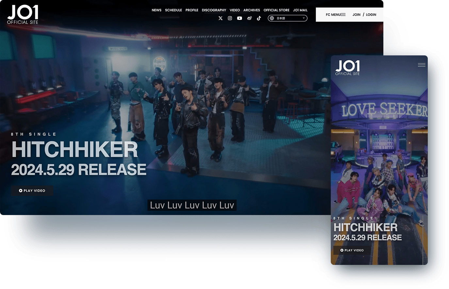Image resolution: width=449 pixels, height=289 pixels.
Task: Open the language dropdown showing 日本語
Action: [288, 18]
